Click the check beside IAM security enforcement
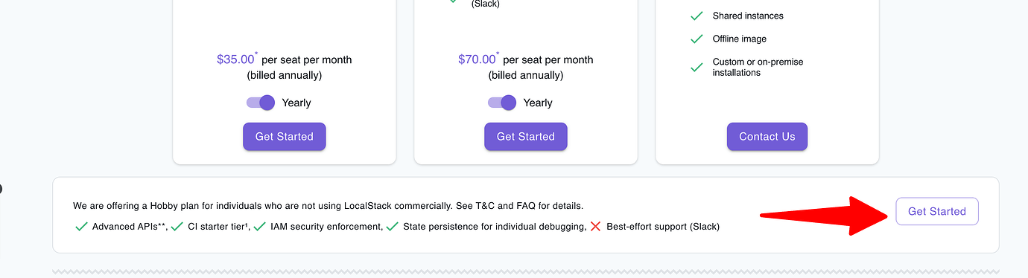The image size is (1028, 278). coord(259,227)
